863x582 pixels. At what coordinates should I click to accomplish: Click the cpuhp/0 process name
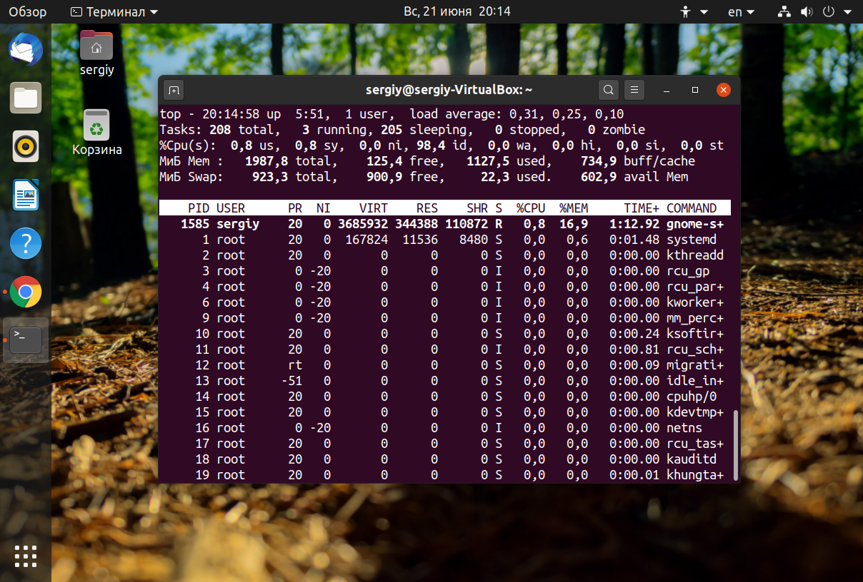tap(692, 397)
